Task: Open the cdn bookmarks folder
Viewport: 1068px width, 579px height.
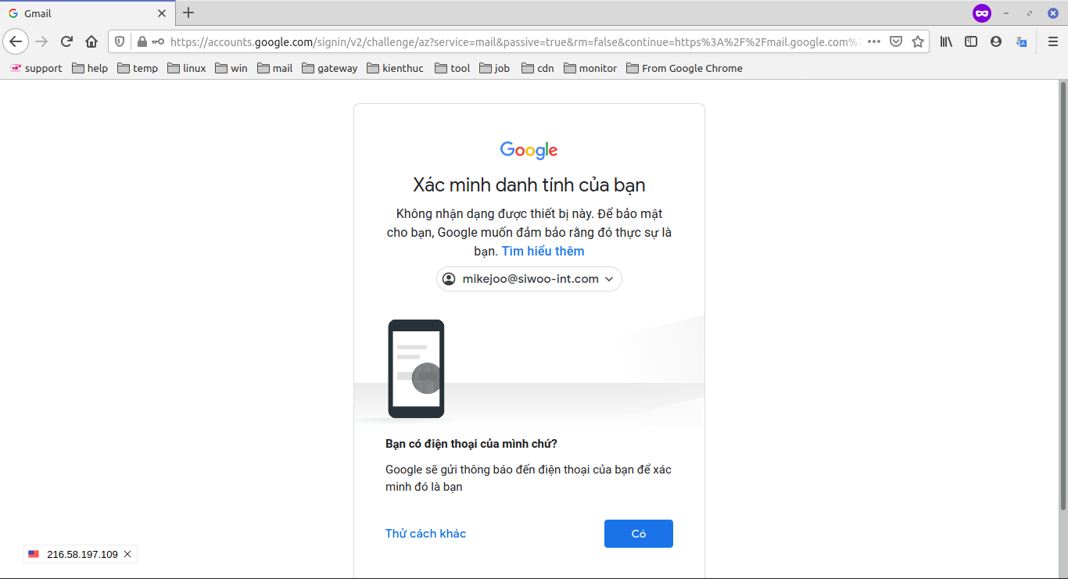Action: pyautogui.click(x=538, y=68)
